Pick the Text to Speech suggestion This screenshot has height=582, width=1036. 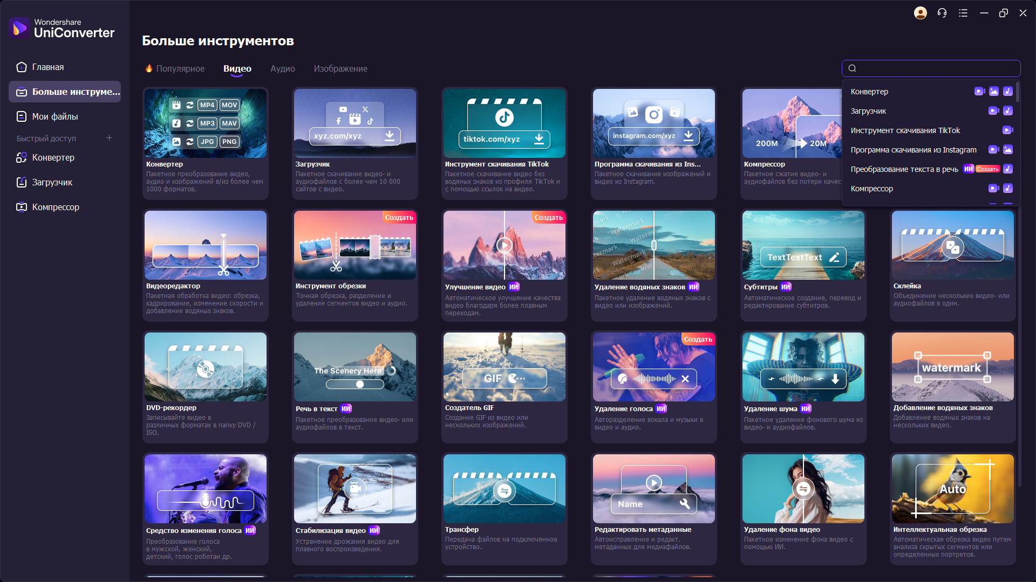pos(904,169)
